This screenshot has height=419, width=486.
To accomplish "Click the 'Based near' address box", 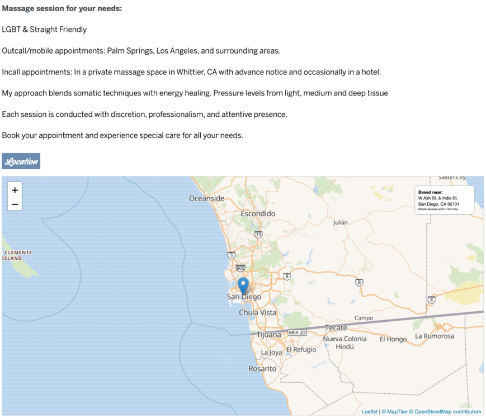I will coord(444,200).
